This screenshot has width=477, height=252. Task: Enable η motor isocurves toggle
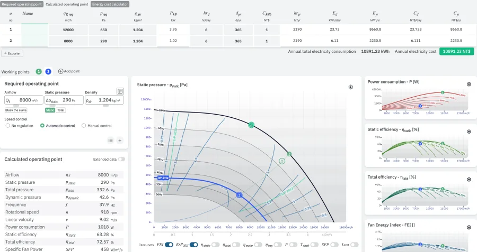click(x=258, y=245)
